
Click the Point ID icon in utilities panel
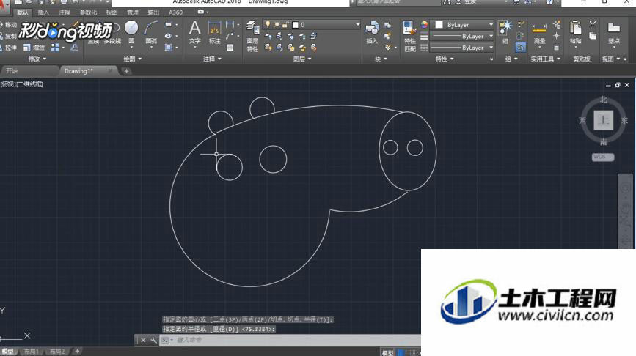pos(557,36)
